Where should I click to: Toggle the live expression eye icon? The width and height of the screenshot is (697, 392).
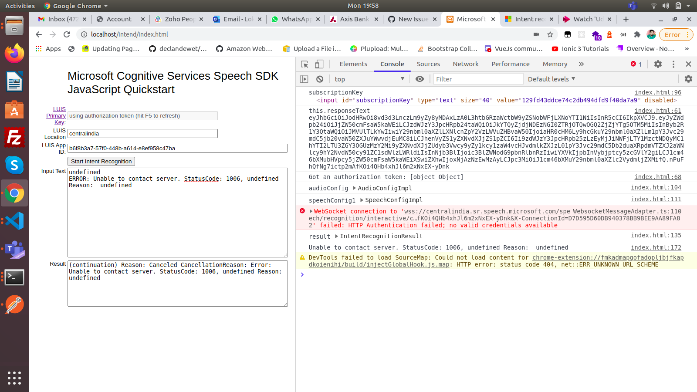pos(420,79)
